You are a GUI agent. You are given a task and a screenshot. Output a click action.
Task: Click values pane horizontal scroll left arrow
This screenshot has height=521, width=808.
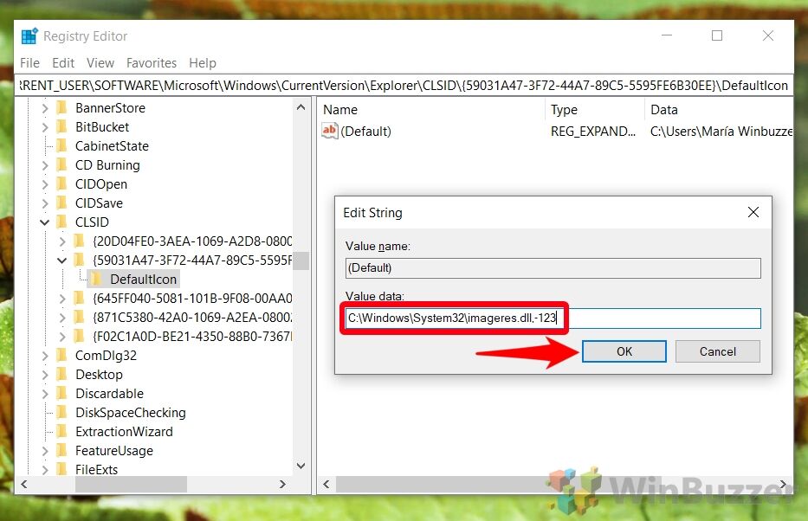326,484
